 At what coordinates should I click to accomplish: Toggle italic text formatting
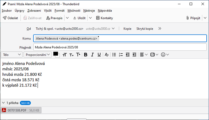click(92, 55)
